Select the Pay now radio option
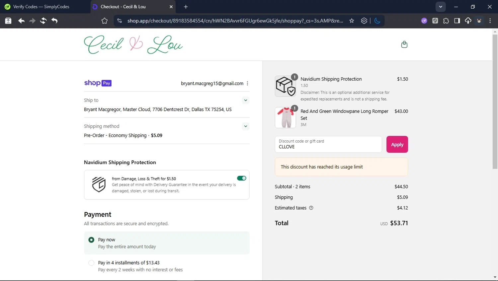 [91, 240]
